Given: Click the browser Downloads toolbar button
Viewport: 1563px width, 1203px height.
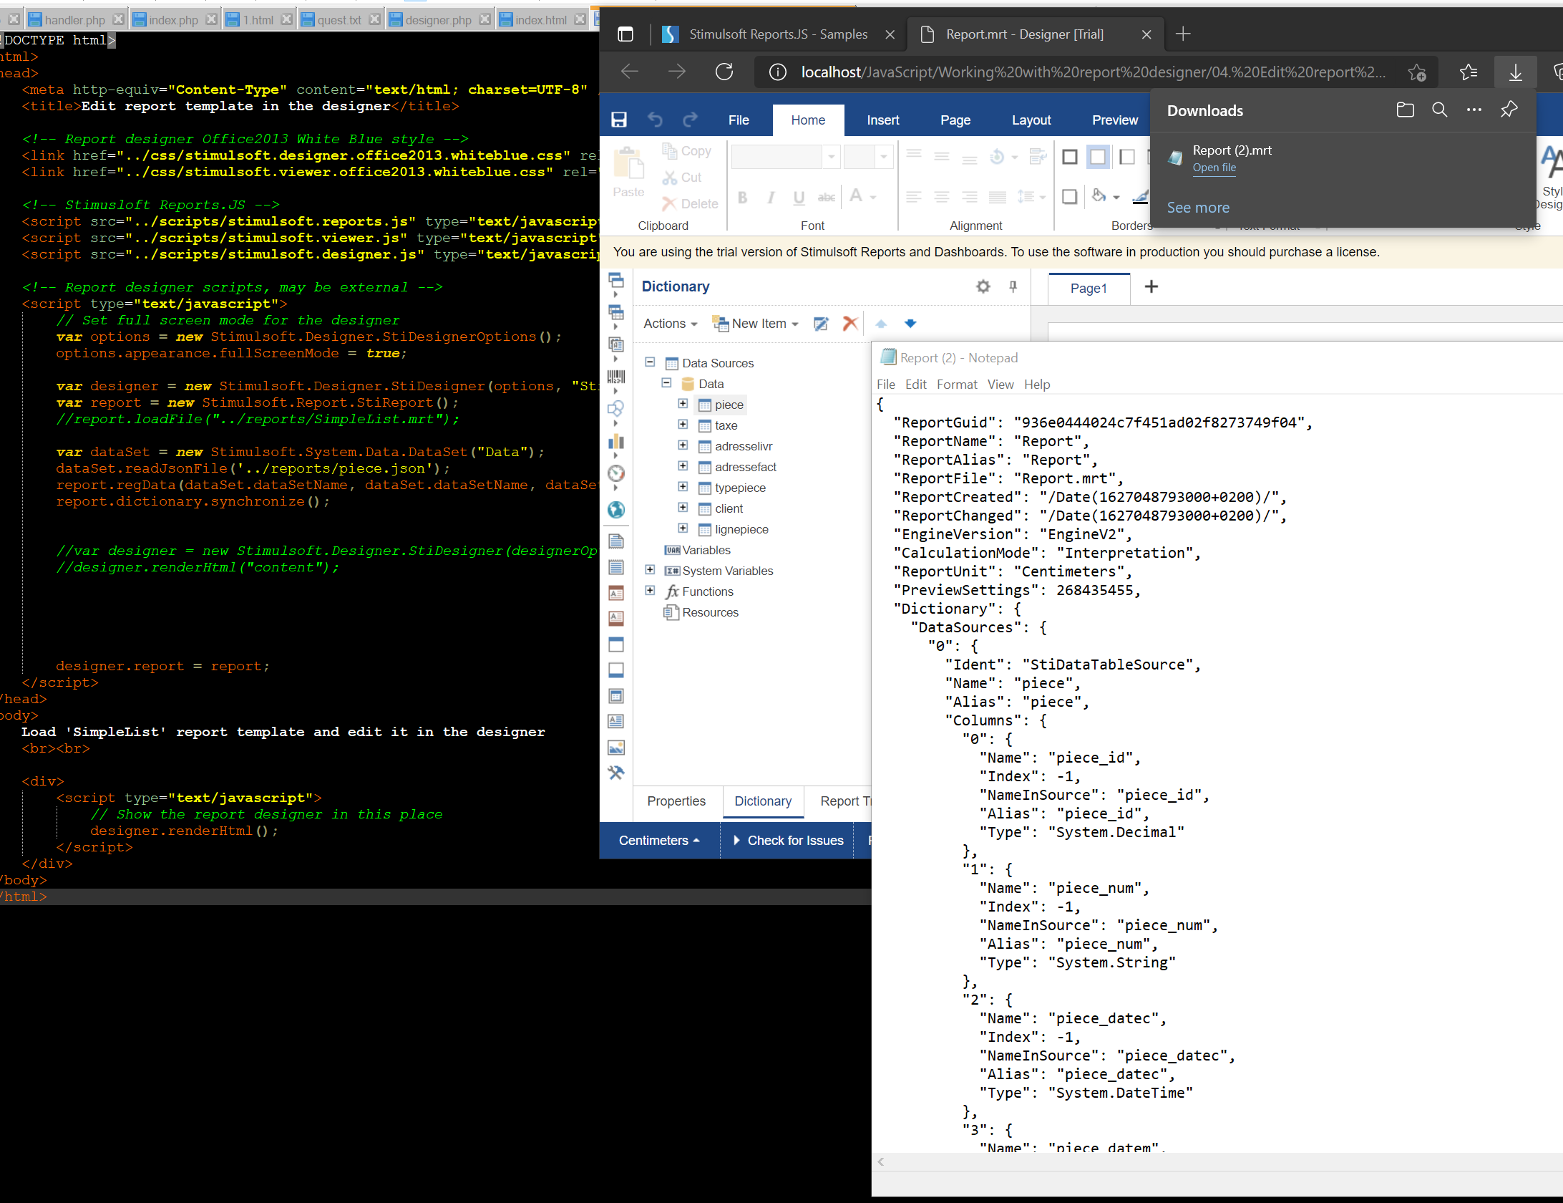Looking at the screenshot, I should [x=1515, y=72].
